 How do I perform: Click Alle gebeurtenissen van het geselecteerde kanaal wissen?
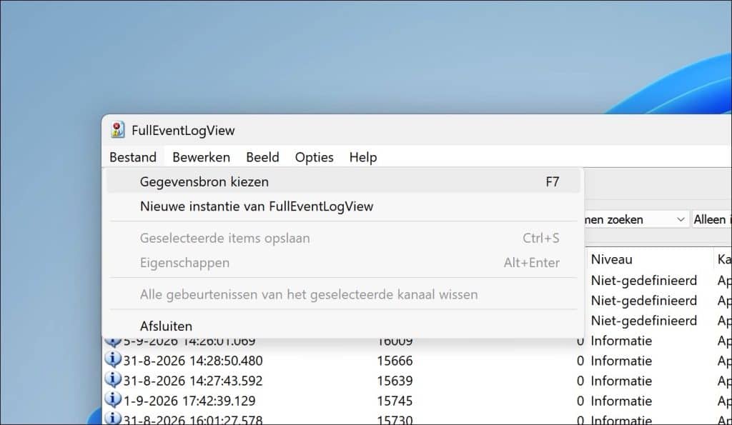click(343, 294)
